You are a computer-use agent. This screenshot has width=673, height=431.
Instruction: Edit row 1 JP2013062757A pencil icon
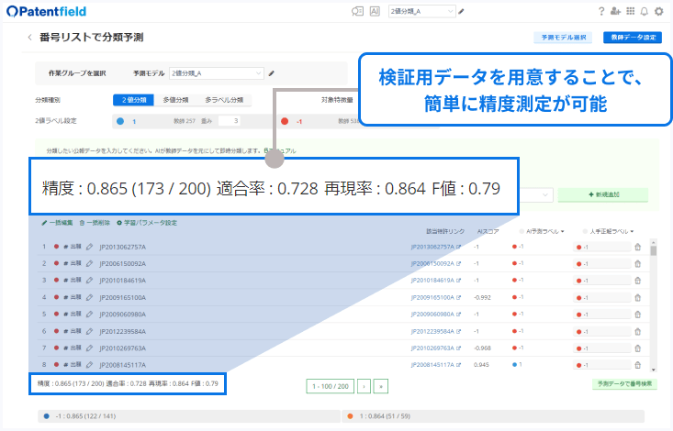pos(89,247)
